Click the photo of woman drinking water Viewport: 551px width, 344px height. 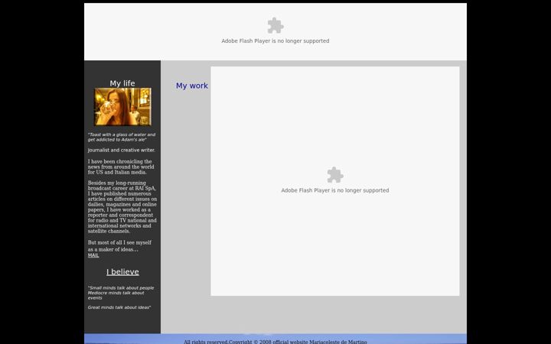coord(122,107)
